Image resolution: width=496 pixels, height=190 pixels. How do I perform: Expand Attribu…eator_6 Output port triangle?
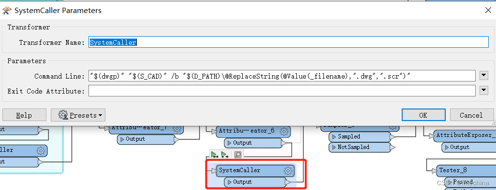(x=230, y=143)
